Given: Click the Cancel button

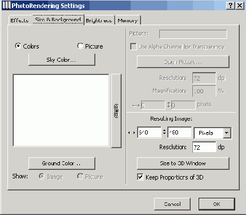Looking at the screenshot, I should pyautogui.click(x=172, y=204).
